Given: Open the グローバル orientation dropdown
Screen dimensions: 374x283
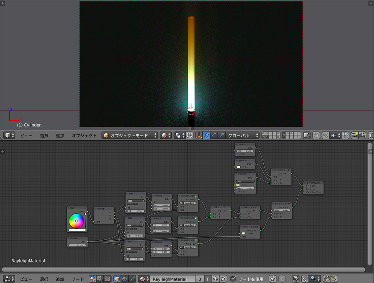Looking at the screenshot, I should 243,135.
